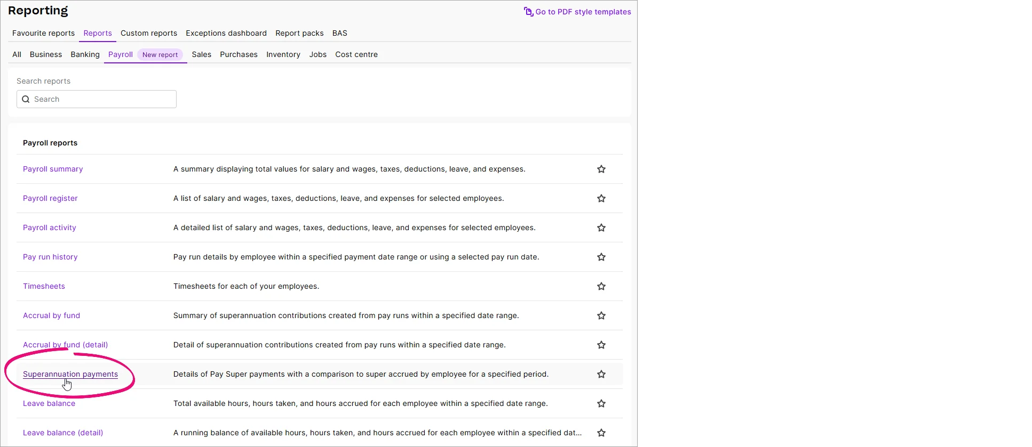Select the Banking category tab

point(85,54)
